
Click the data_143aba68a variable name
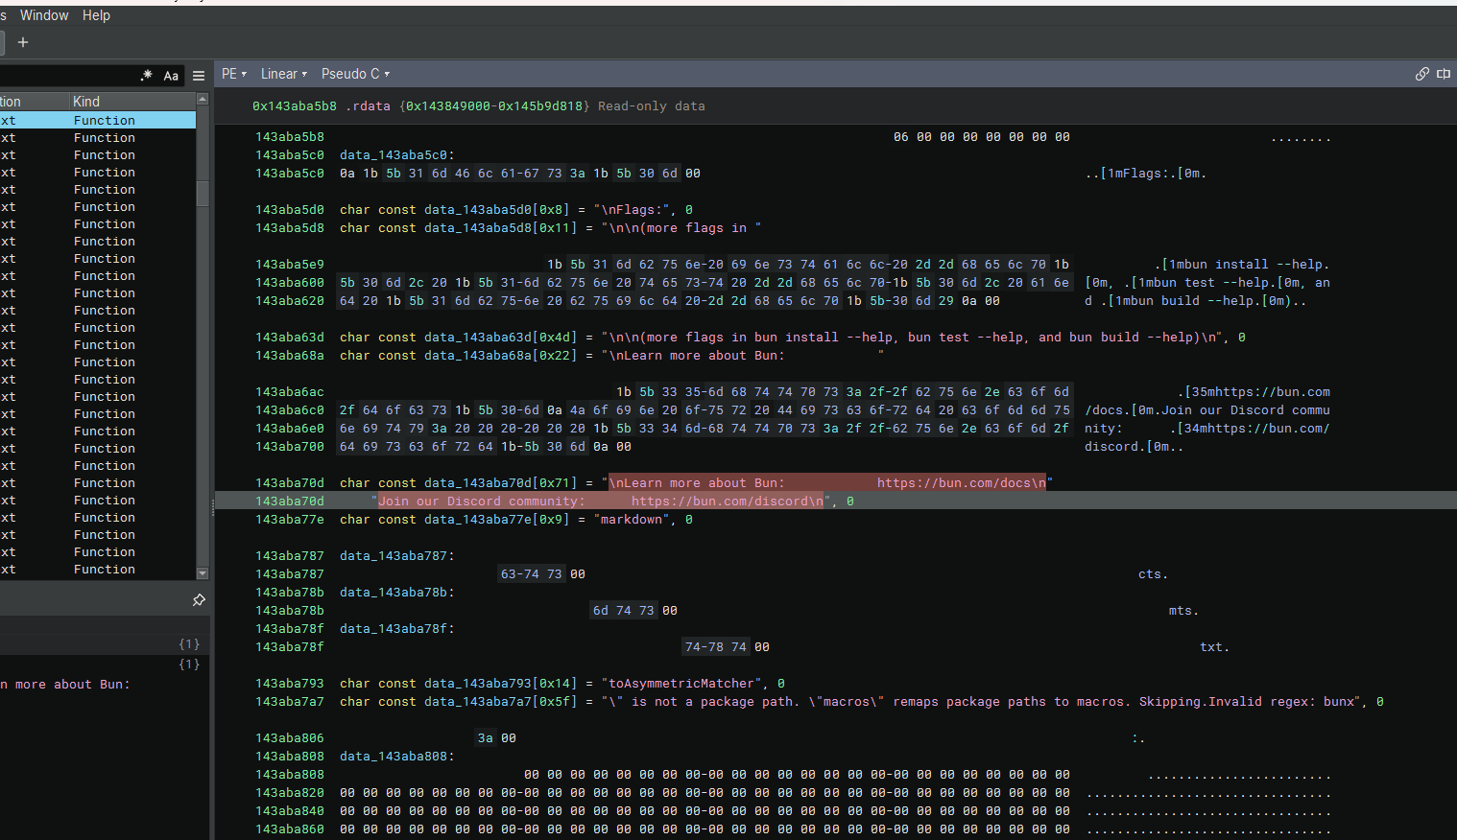click(x=477, y=356)
